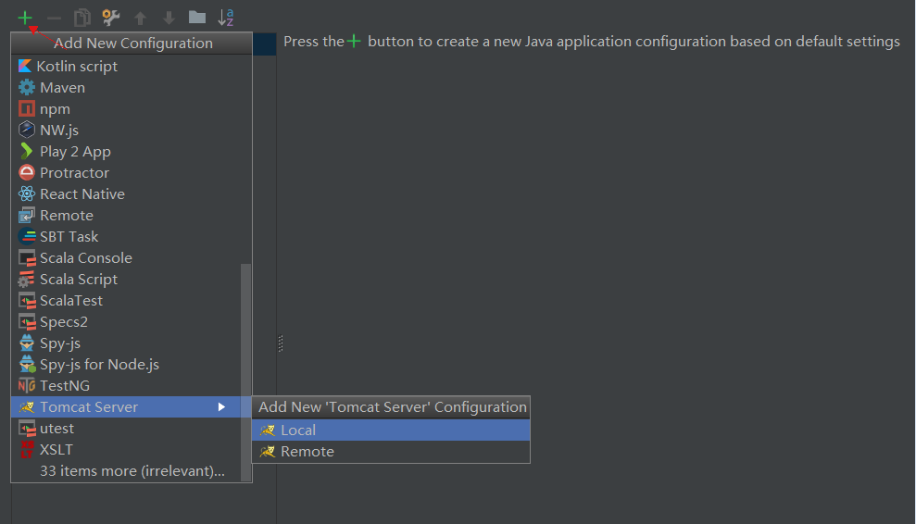The width and height of the screenshot is (916, 524).
Task: Click the green plus Add Configuration icon
Action: (25, 19)
